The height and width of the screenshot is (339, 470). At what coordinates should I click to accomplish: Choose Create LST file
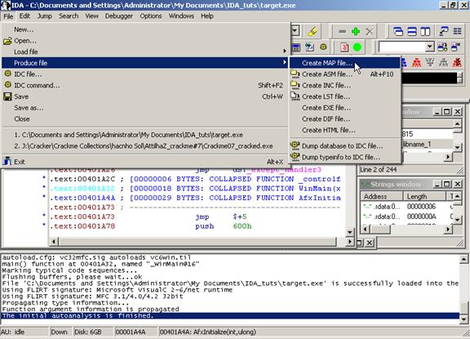[345, 96]
